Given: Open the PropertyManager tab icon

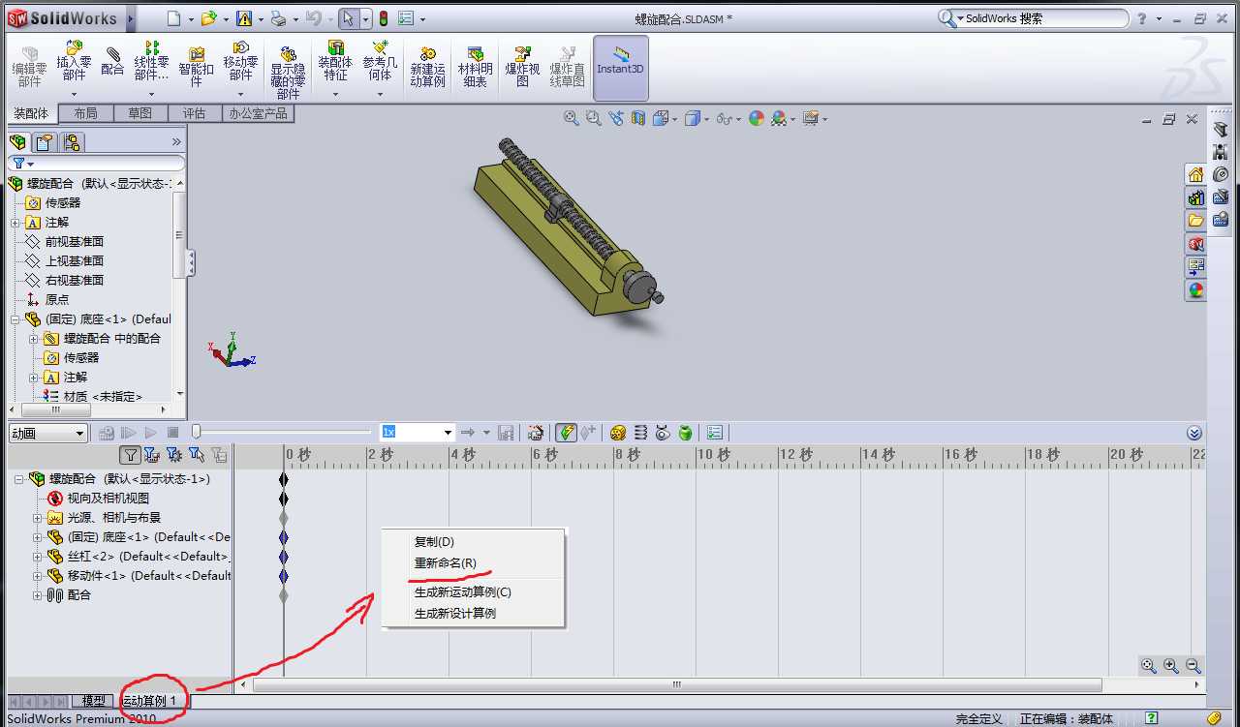Looking at the screenshot, I should 44,142.
